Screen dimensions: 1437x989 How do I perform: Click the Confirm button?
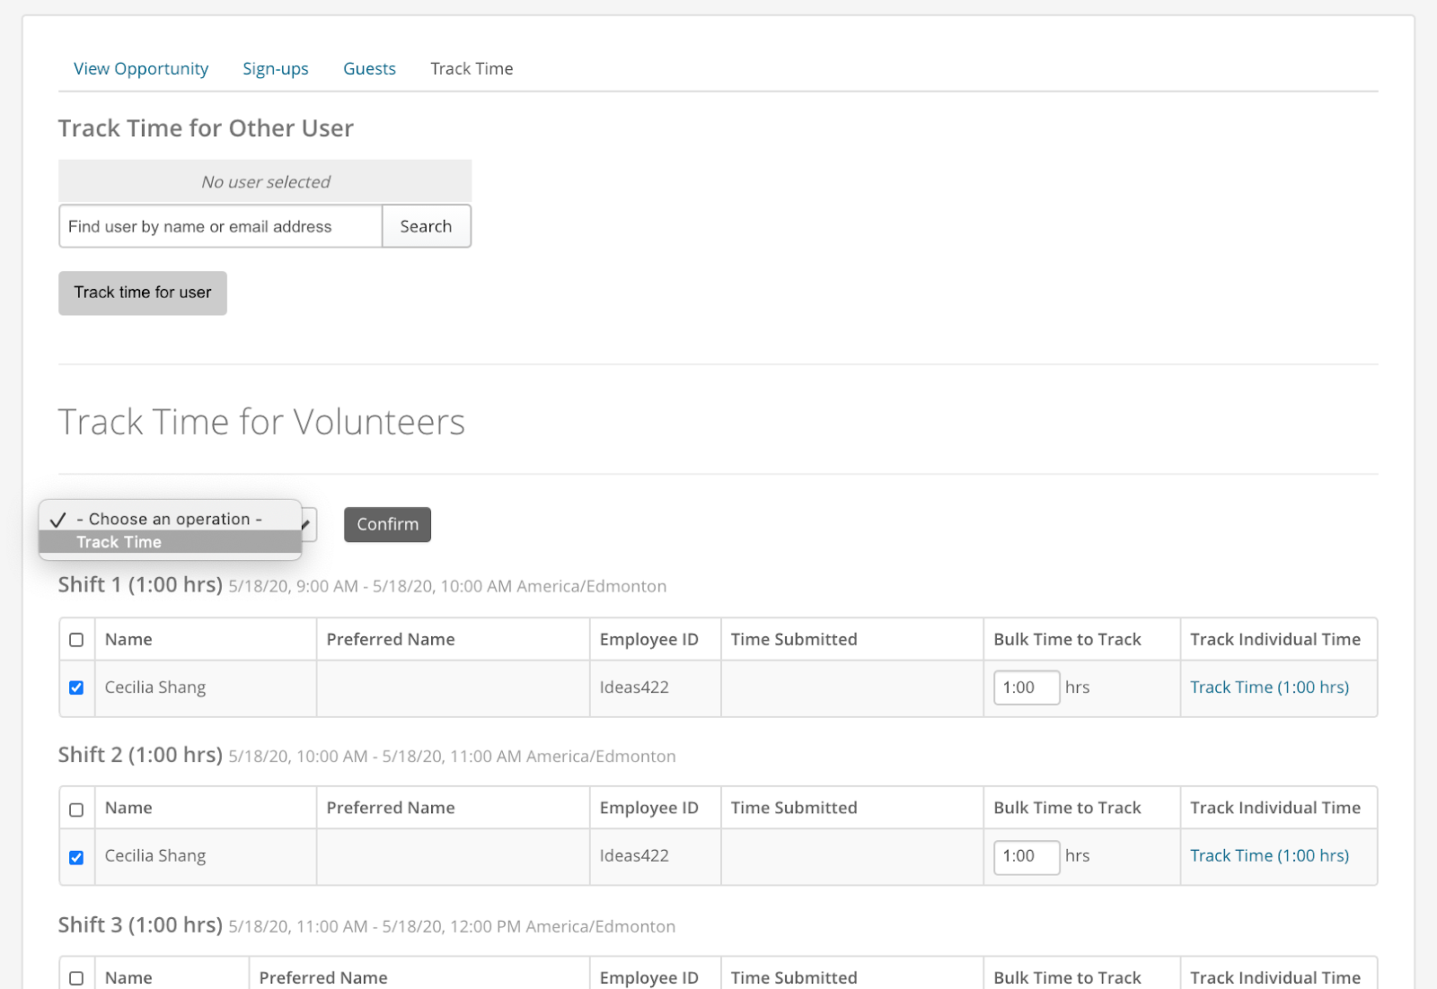(387, 524)
